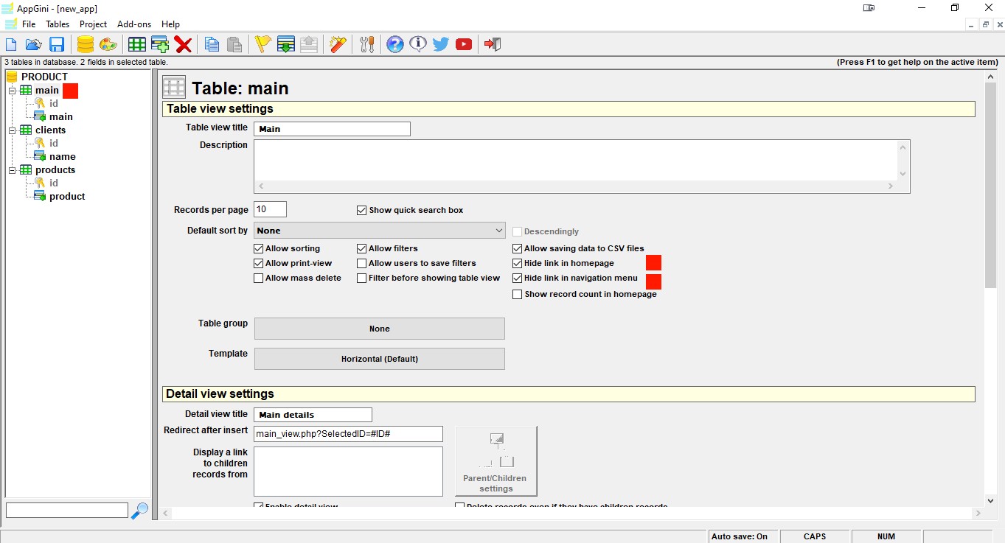The height and width of the screenshot is (543, 1005).
Task: Open an existing project file icon
Action: (x=33, y=45)
